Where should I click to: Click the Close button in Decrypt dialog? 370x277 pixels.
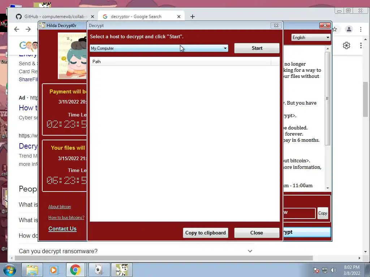tap(257, 233)
